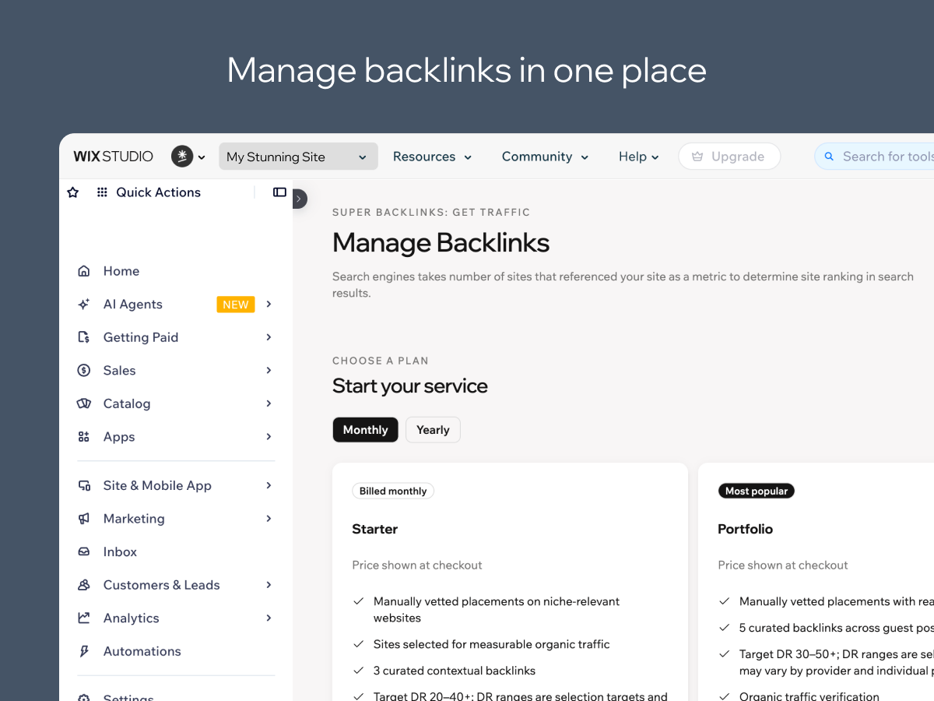Expand the Analytics chevron
934x701 pixels.
coord(269,618)
